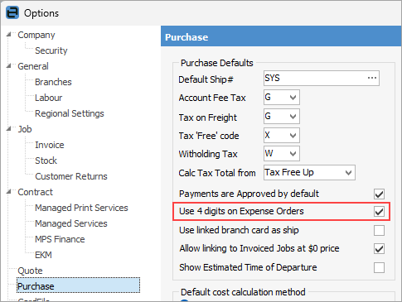Enable Show Estimated Time of Departure

click(x=379, y=267)
